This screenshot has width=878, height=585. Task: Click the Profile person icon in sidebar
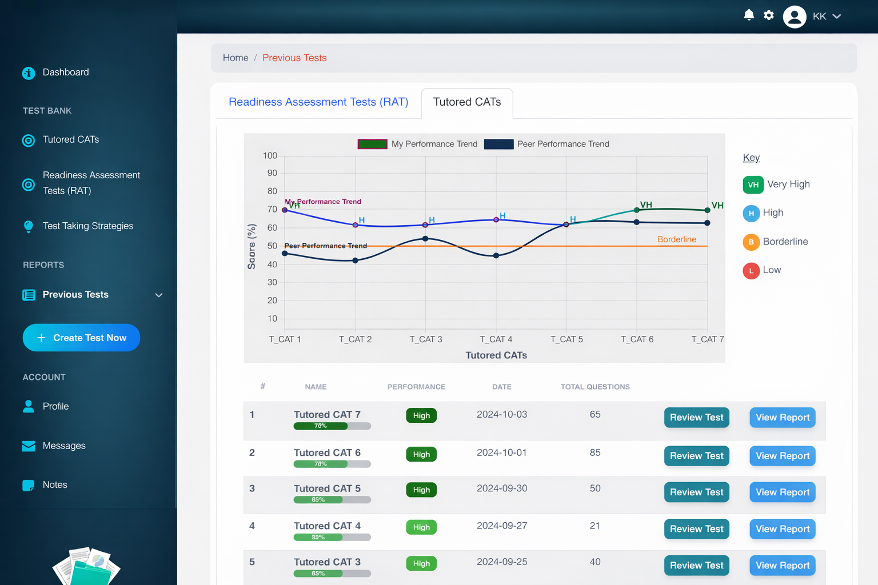(x=29, y=406)
